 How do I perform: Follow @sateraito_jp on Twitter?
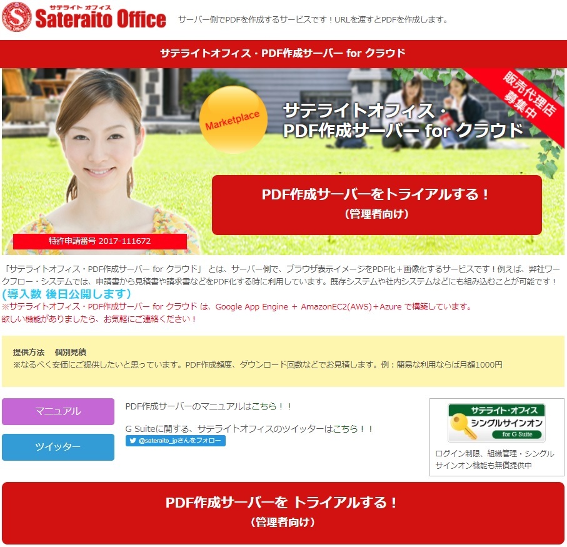[176, 441]
